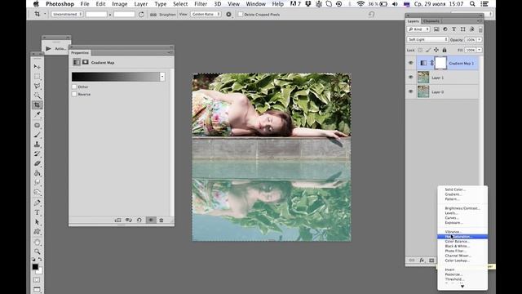Click view previous state icon in Properties
The height and width of the screenshot is (294, 522).
pyautogui.click(x=129, y=220)
